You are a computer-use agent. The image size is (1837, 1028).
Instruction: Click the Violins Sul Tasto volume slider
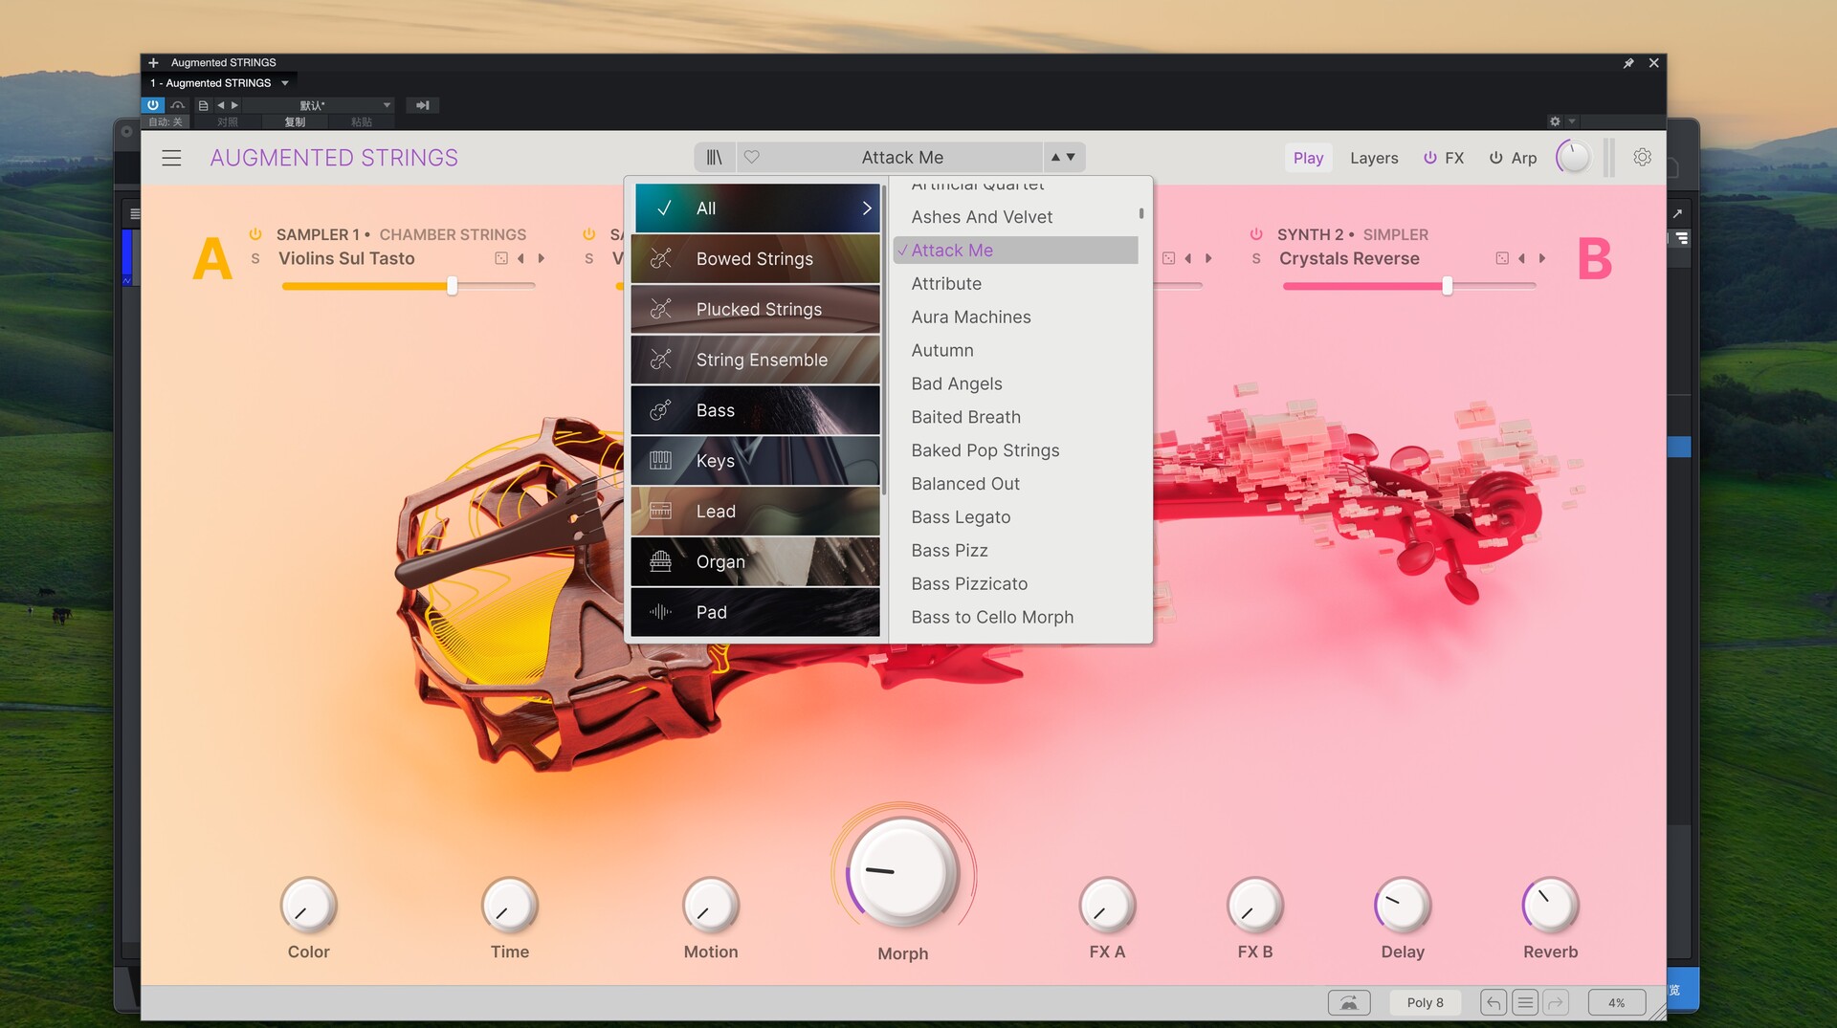[409, 286]
